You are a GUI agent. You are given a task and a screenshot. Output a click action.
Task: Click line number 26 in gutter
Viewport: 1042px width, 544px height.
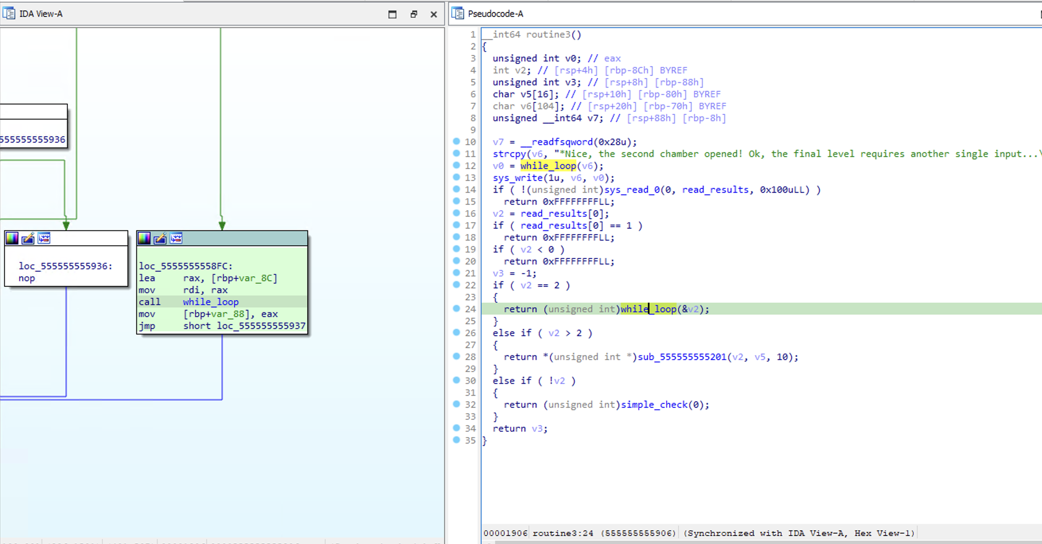point(470,333)
